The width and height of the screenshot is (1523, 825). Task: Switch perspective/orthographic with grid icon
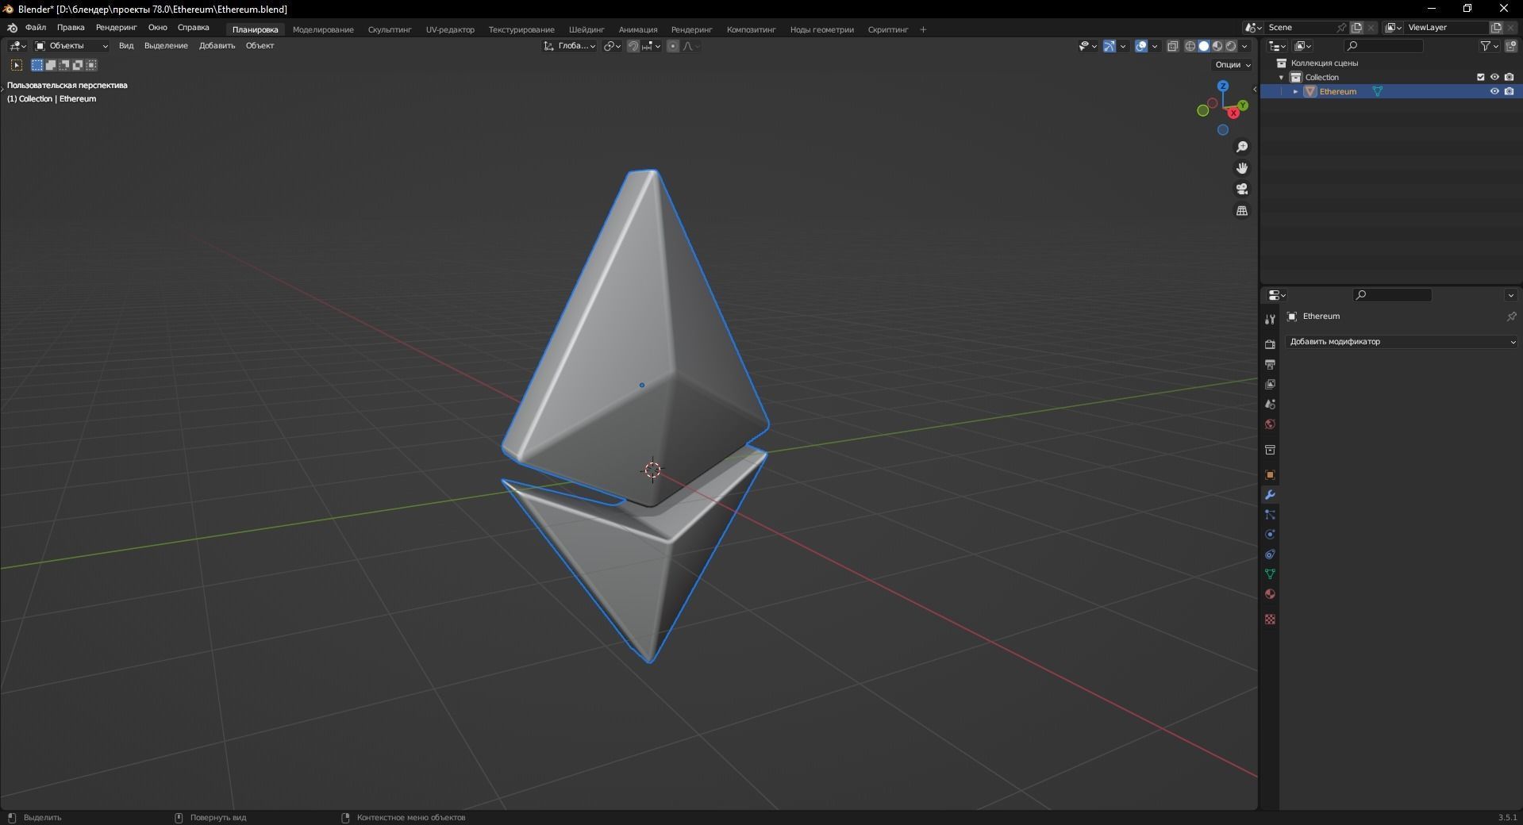point(1242,210)
